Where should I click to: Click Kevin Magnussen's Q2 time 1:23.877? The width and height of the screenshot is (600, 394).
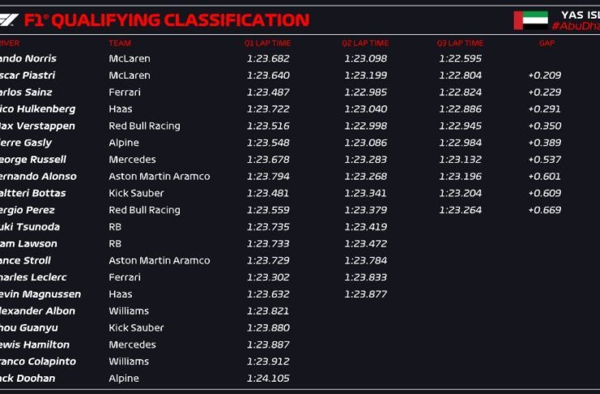tap(365, 294)
